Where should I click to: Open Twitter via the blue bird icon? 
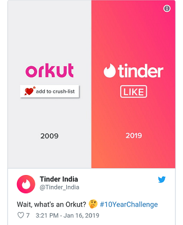pyautogui.click(x=162, y=179)
